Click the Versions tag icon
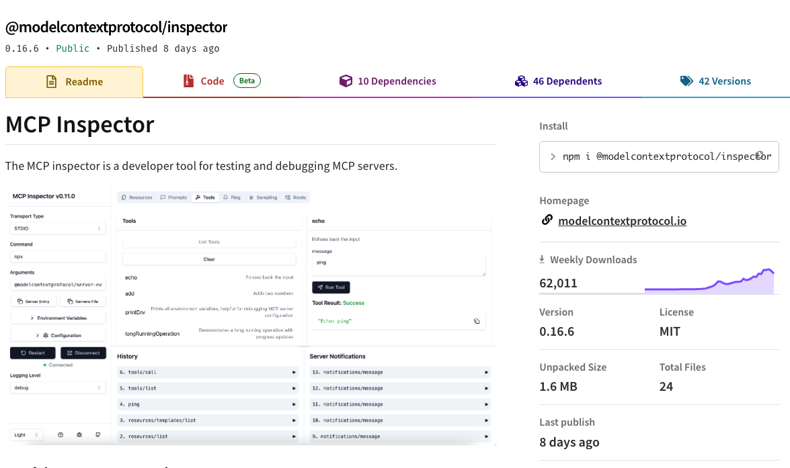 pos(686,81)
